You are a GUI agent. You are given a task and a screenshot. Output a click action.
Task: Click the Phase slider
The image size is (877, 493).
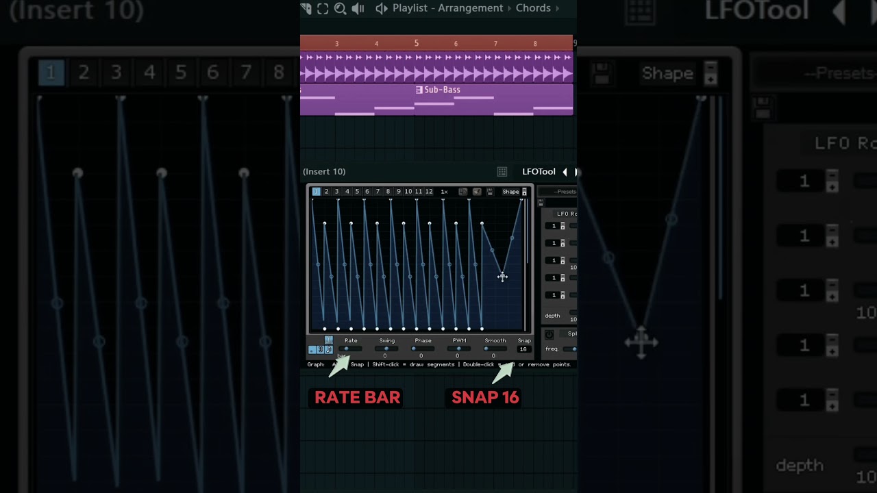point(423,349)
